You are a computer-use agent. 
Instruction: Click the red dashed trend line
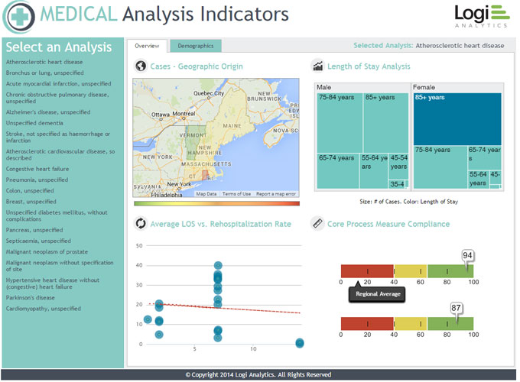click(x=225, y=308)
